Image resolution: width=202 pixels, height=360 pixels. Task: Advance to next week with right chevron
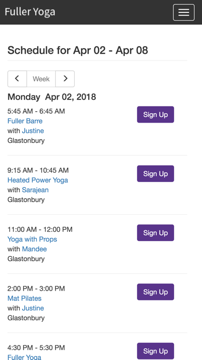(x=65, y=79)
